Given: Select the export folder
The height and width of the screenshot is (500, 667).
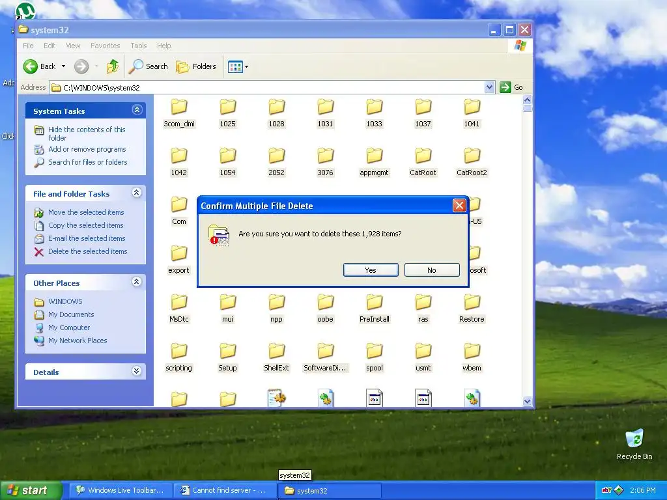Looking at the screenshot, I should [x=178, y=260].
